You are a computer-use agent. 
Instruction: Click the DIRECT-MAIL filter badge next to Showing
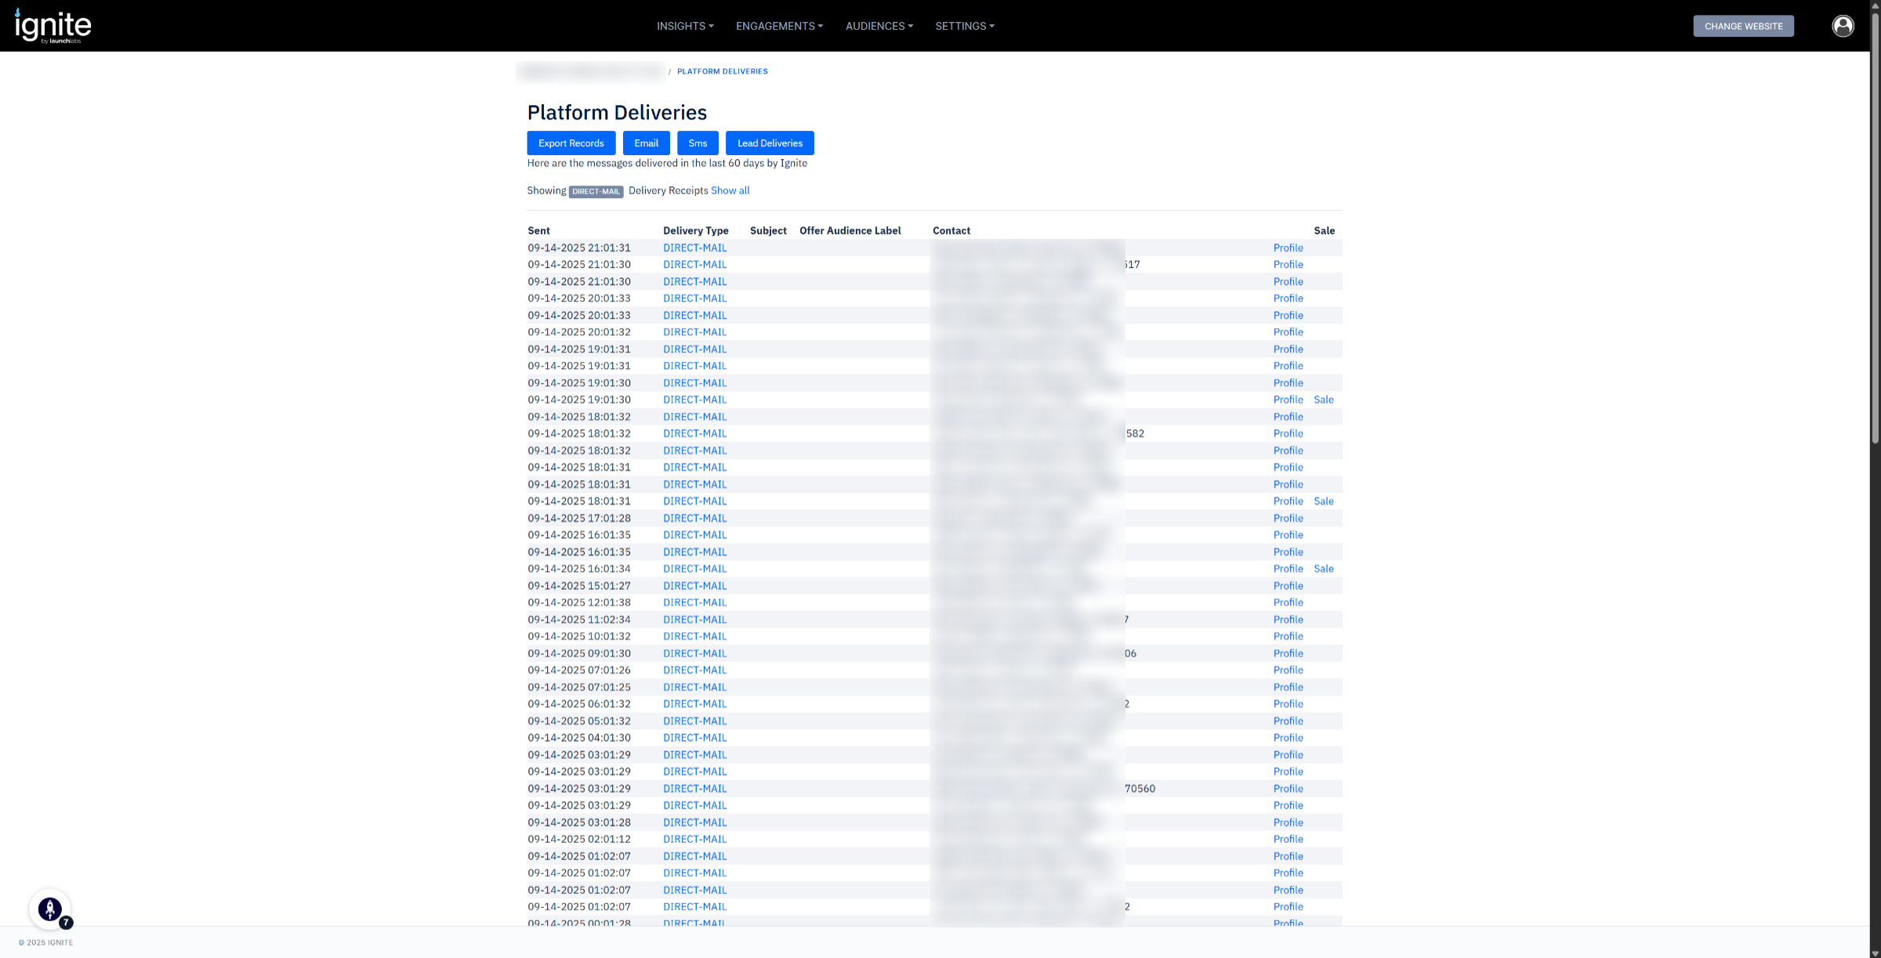tap(596, 191)
